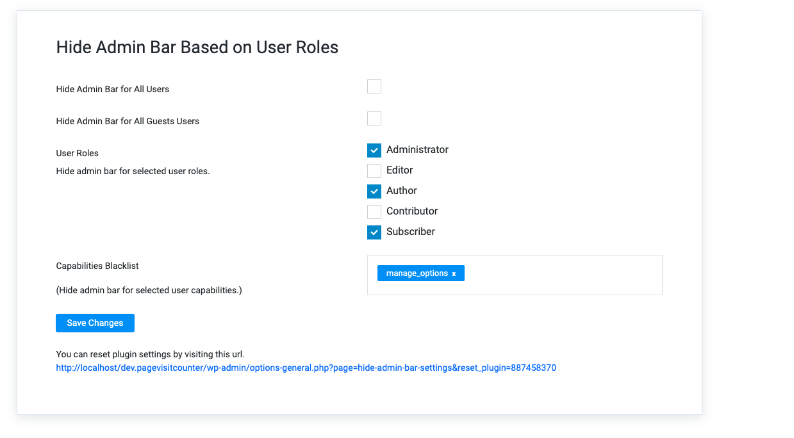This screenshot has width=794, height=438.
Task: Open the reset plugin settings URL
Action: coord(306,368)
